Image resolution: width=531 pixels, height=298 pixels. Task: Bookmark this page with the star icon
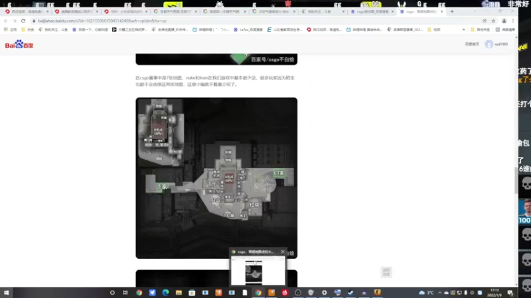(493, 21)
